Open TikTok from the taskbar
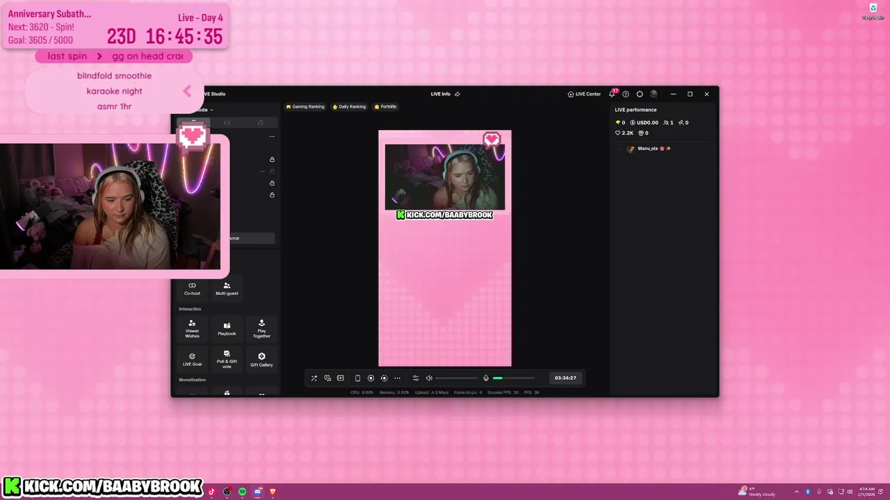Screen dimensions: 890x500 click(x=211, y=492)
